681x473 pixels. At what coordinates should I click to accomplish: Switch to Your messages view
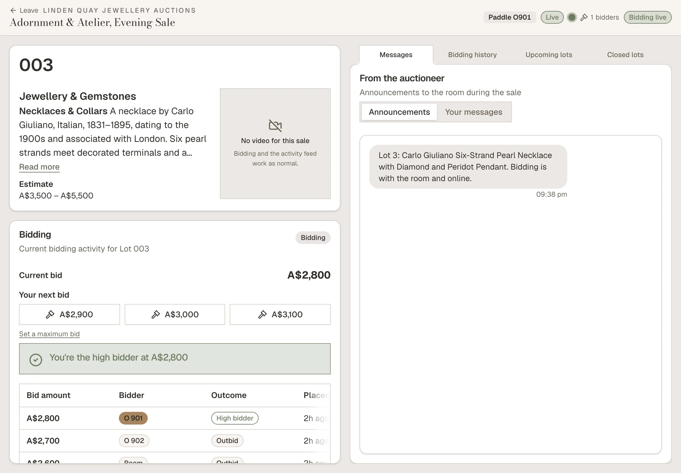(x=474, y=112)
